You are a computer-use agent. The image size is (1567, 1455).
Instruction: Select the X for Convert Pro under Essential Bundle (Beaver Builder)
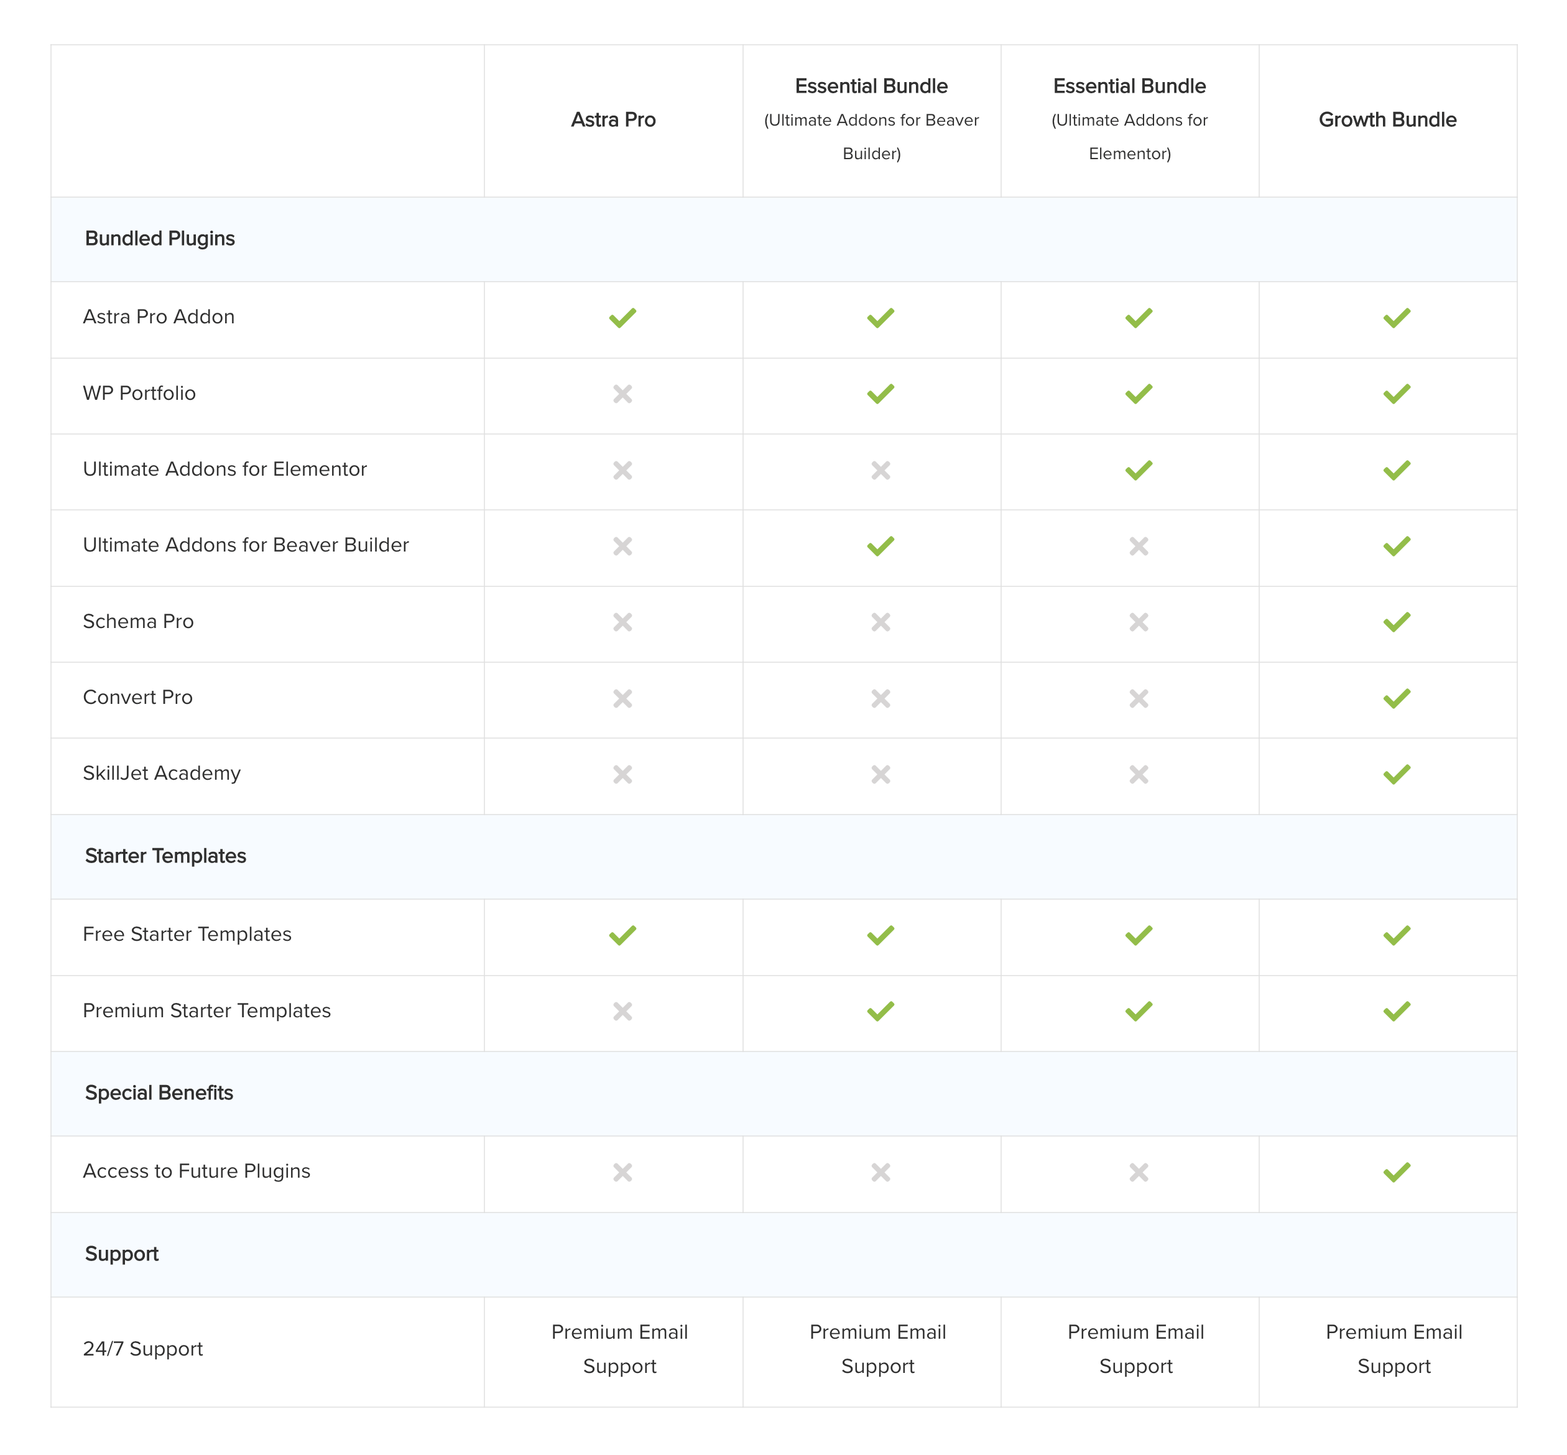coord(878,698)
